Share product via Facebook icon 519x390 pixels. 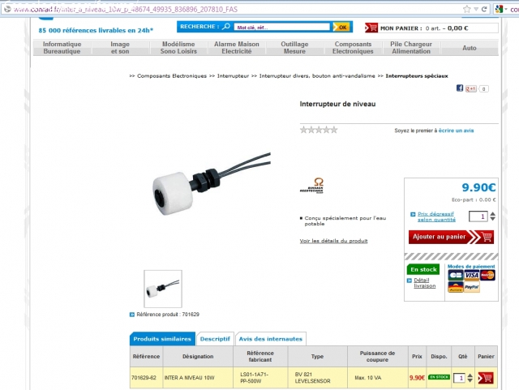460,88
